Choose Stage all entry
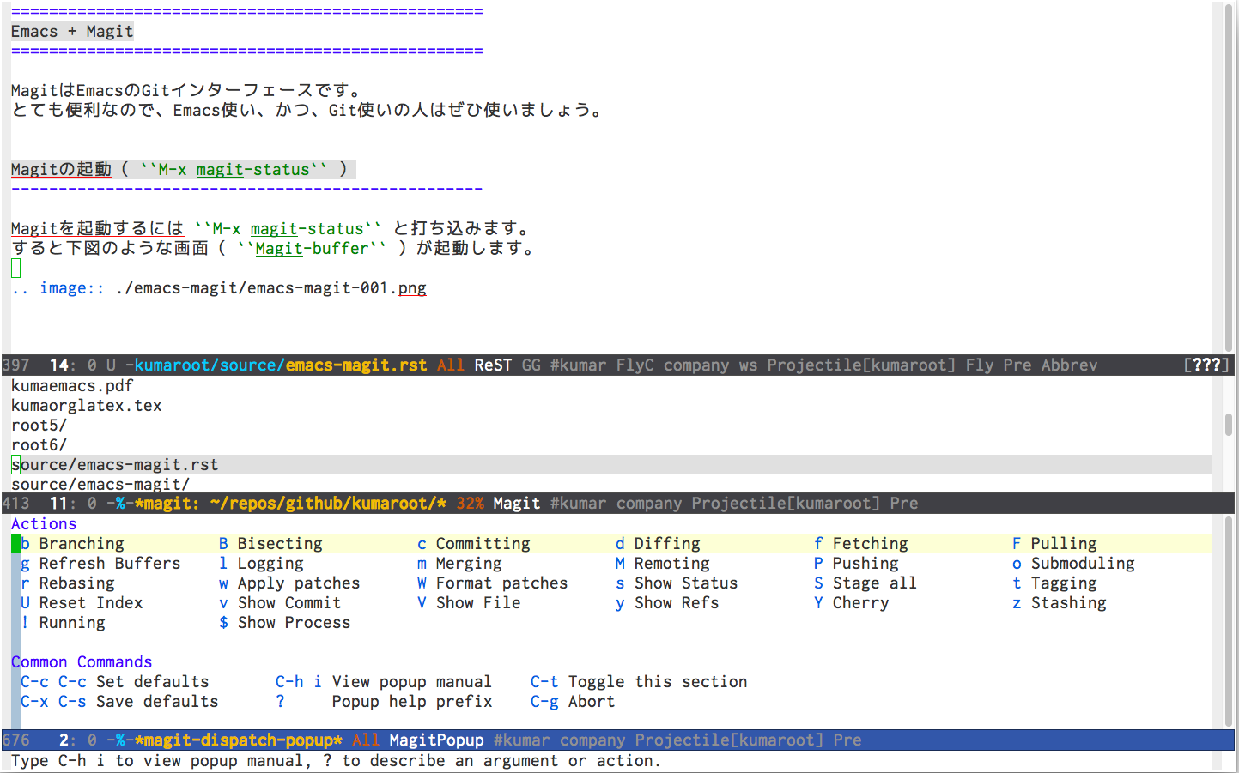The image size is (1239, 773). [x=865, y=583]
